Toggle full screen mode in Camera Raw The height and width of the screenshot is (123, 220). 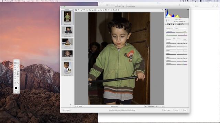(x=163, y=10)
